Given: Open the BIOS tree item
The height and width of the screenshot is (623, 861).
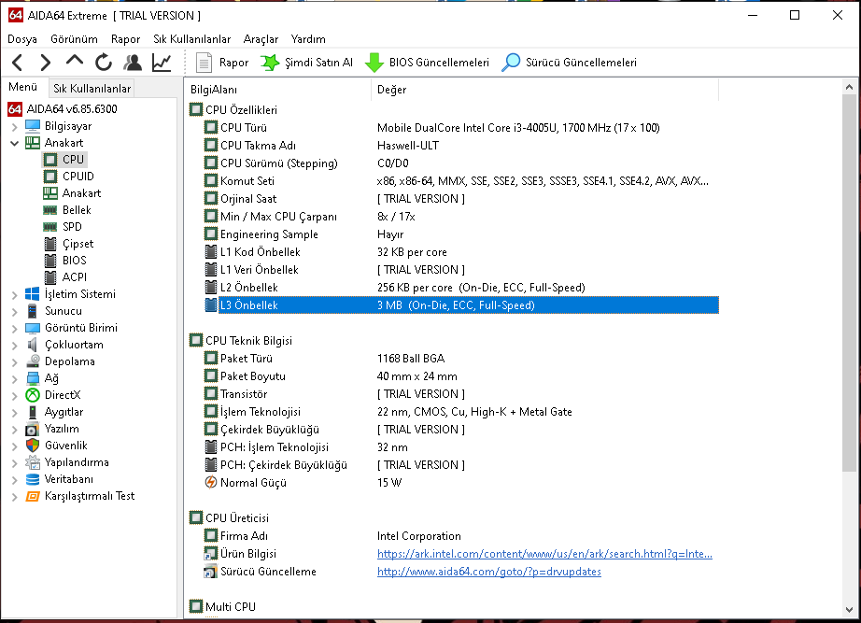Looking at the screenshot, I should (x=74, y=261).
